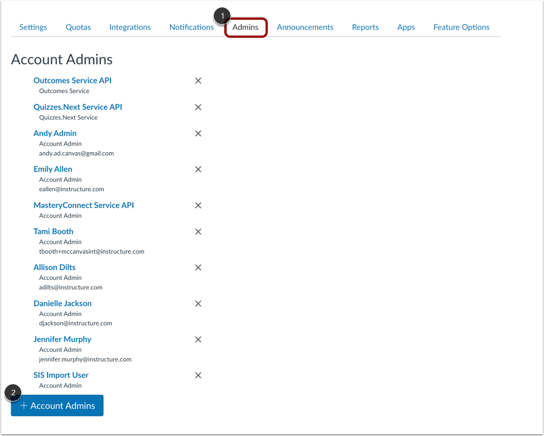Remove Andy Admin using the X icon
The width and height of the screenshot is (544, 436).
198,134
